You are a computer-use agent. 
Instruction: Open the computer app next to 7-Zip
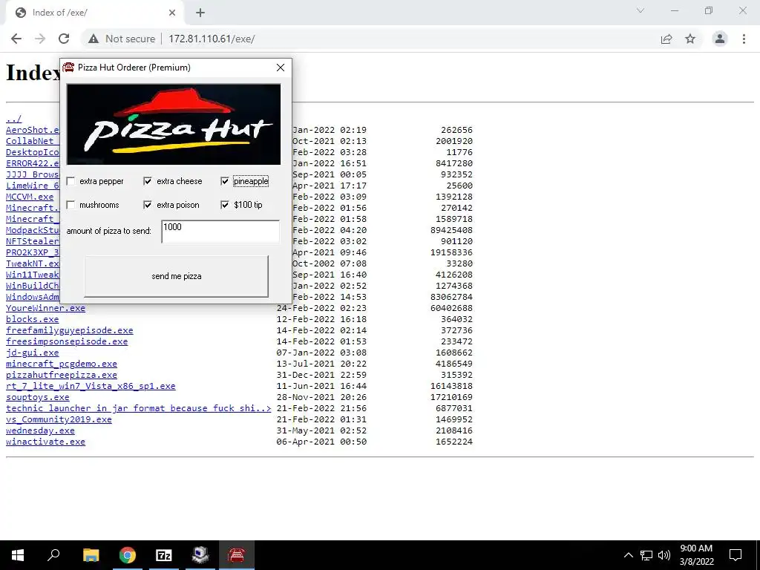[x=200, y=555]
